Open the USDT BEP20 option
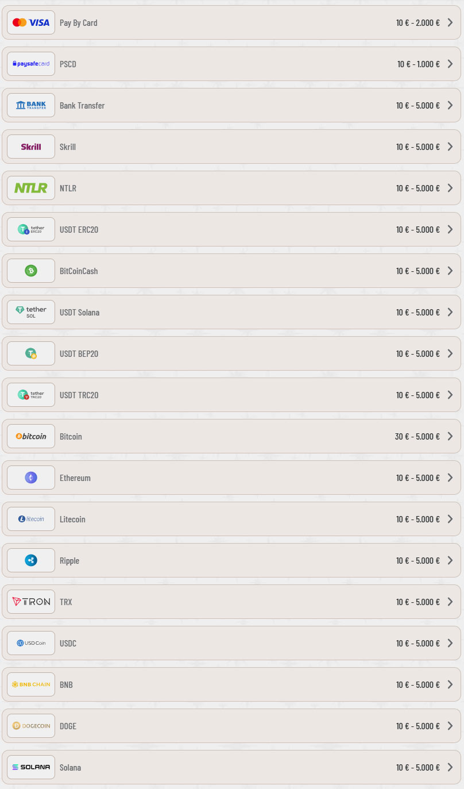The height and width of the screenshot is (789, 464). pyautogui.click(x=231, y=353)
